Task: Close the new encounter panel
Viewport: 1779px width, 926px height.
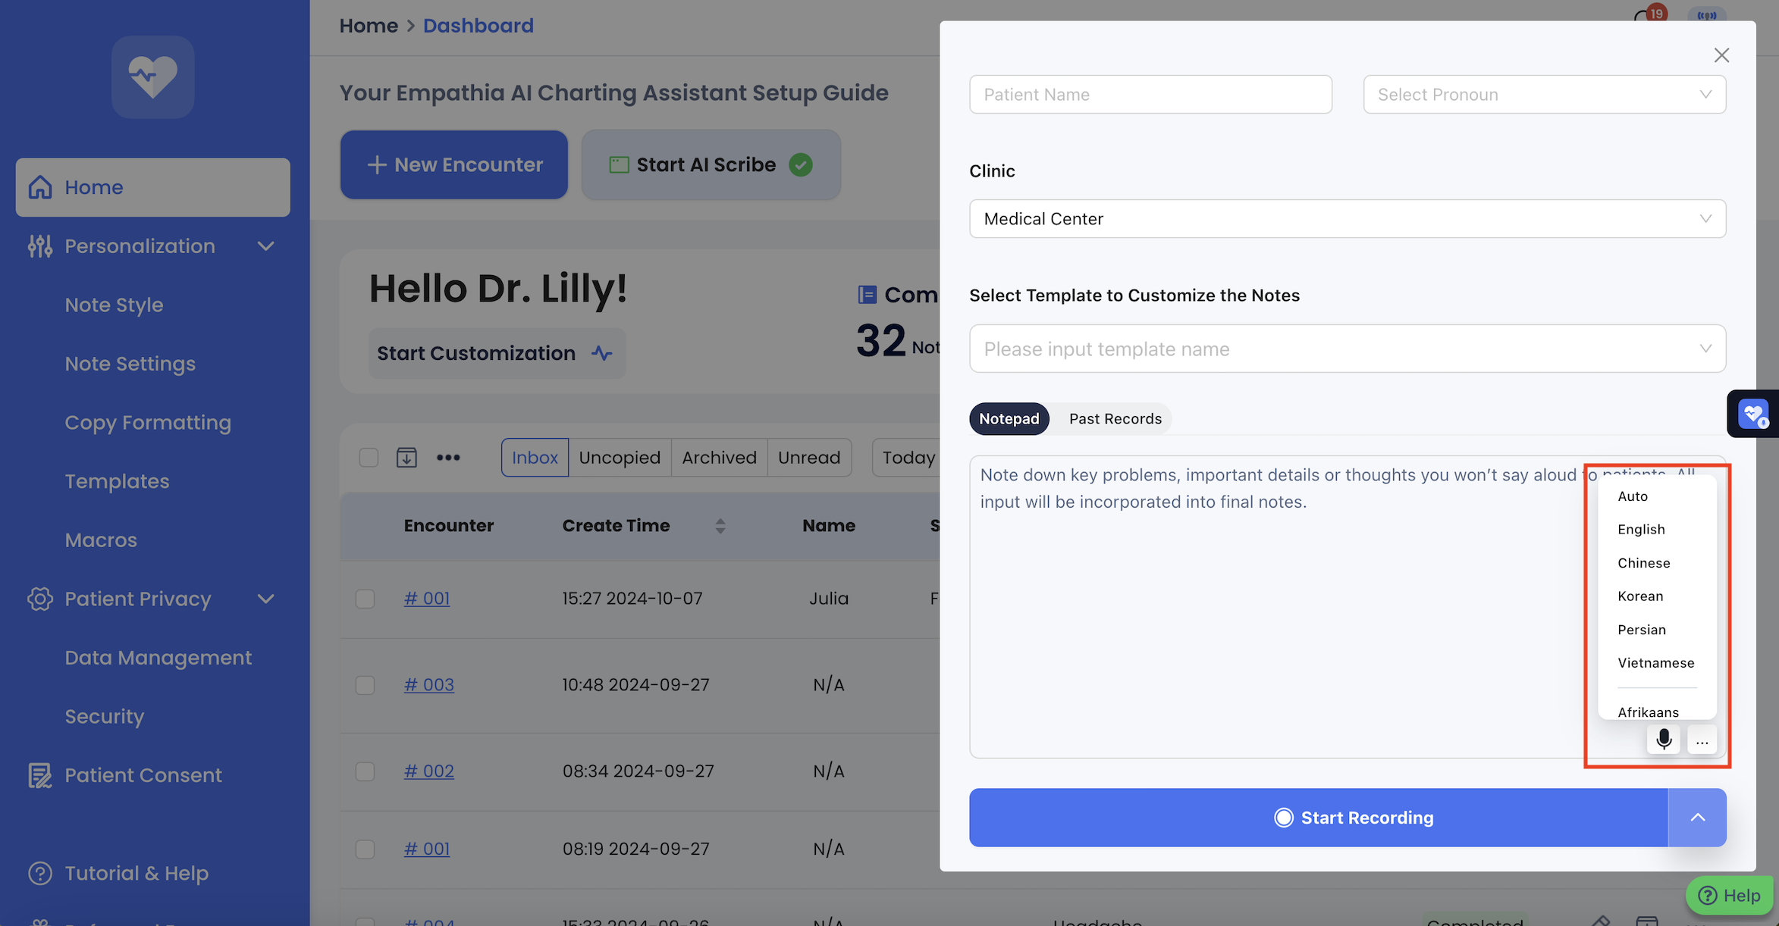Action: (1721, 55)
